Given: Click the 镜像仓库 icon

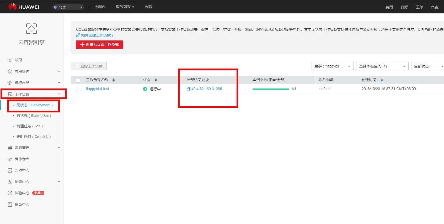Looking at the screenshot, I should click(x=10, y=159).
